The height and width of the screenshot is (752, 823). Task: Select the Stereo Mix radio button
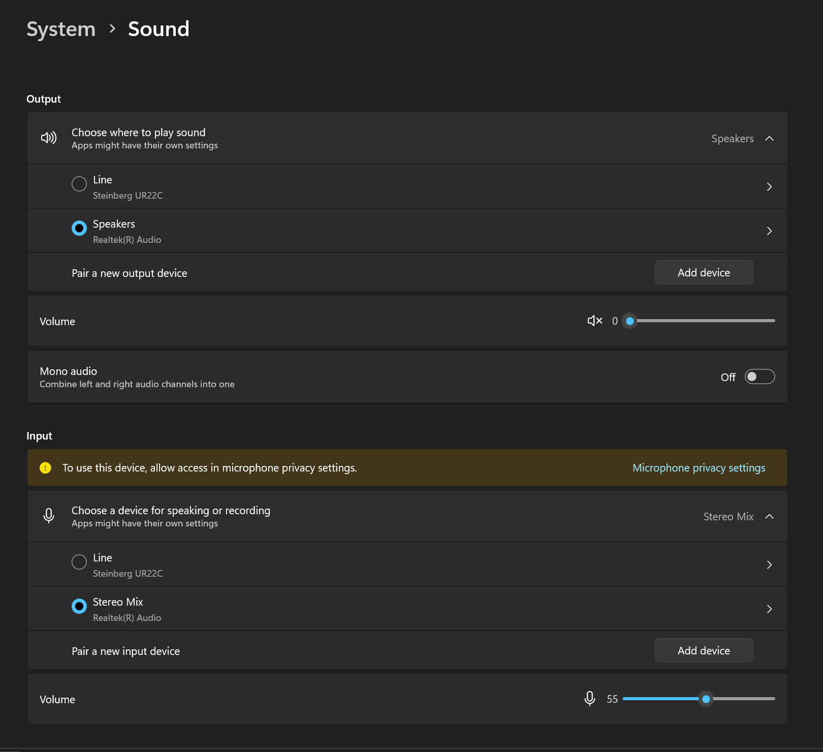pyautogui.click(x=79, y=606)
